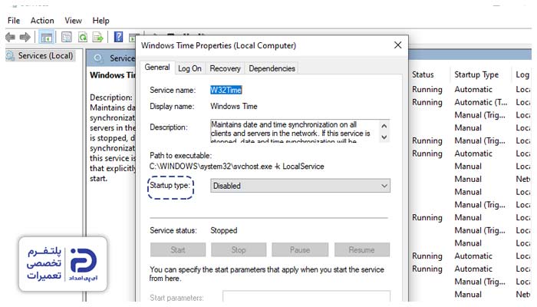Image resolution: width=537 pixels, height=307 pixels.
Task: Click the Pause service button
Action: tap(300, 249)
